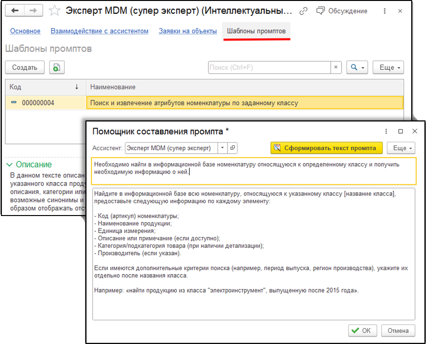Switch to the Основное tab

[25, 31]
